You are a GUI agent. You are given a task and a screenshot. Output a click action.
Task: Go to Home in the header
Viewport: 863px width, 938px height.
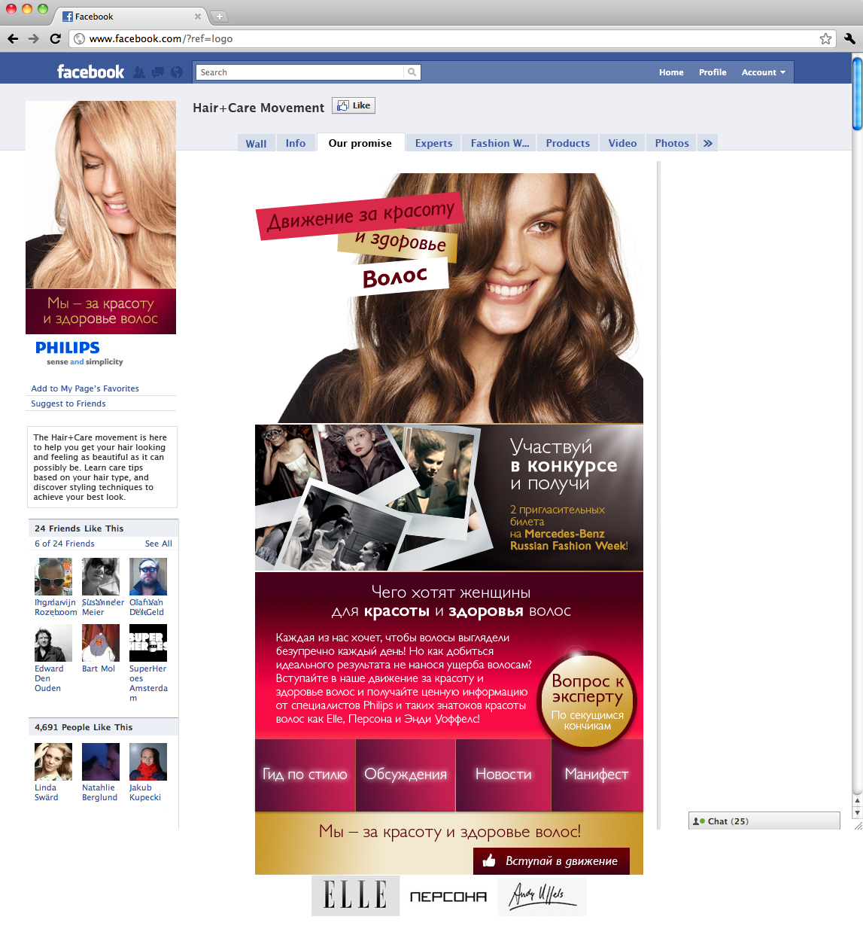671,72
